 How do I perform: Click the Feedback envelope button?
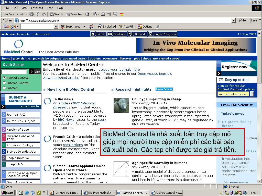click(x=117, y=34)
